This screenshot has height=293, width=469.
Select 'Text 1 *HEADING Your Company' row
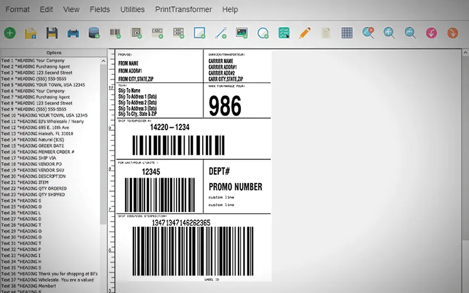[x=50, y=60]
